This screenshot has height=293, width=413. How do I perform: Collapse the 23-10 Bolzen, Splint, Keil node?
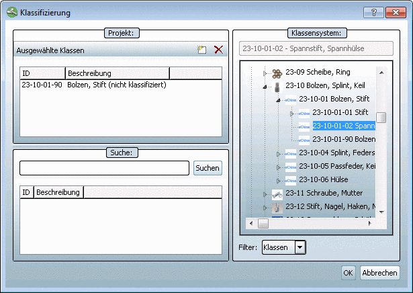[x=265, y=87]
